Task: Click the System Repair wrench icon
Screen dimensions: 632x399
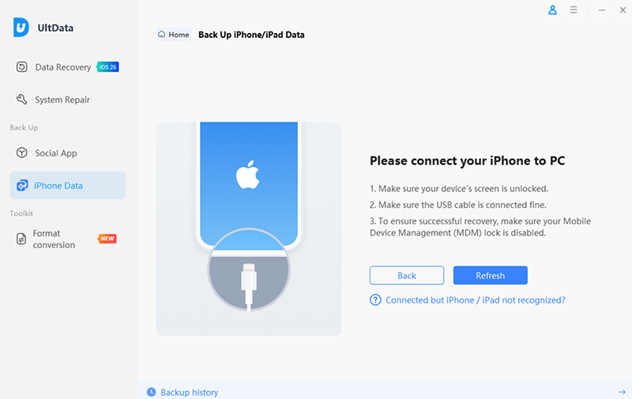Action: click(22, 100)
